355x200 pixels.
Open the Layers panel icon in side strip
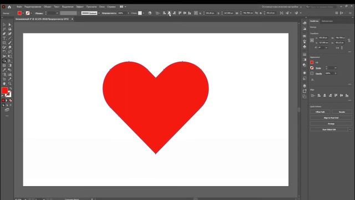(305, 86)
